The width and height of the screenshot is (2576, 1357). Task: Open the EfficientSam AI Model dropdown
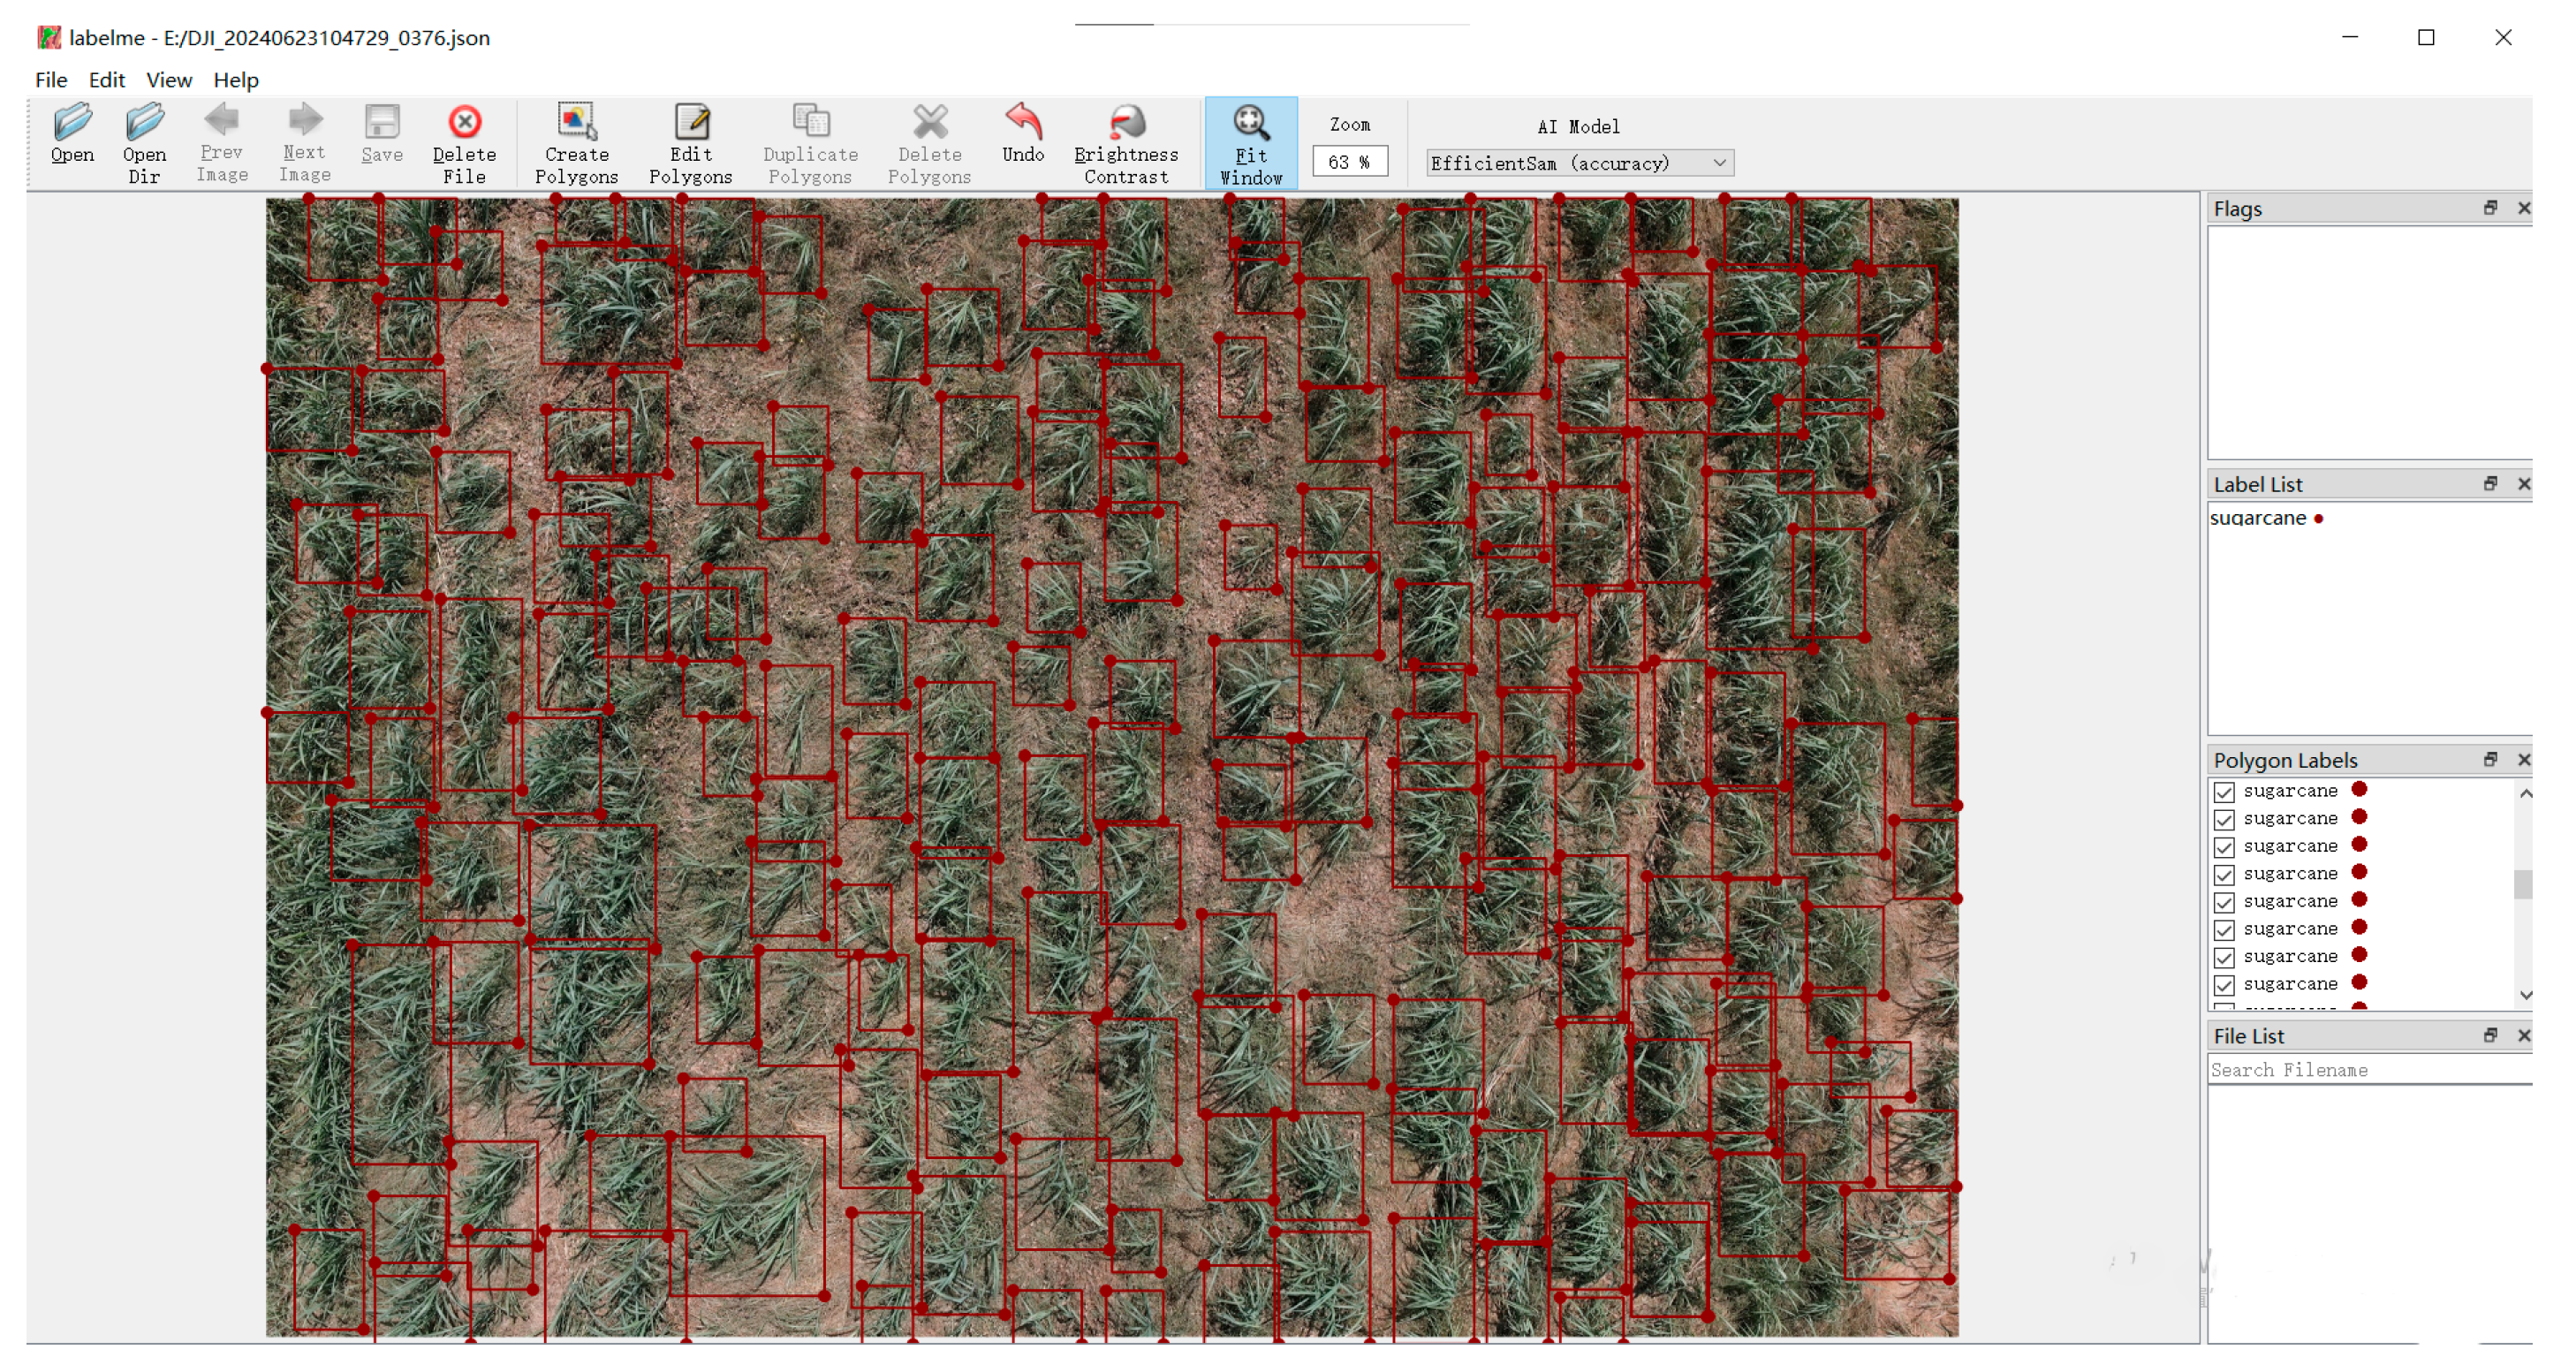(1579, 163)
